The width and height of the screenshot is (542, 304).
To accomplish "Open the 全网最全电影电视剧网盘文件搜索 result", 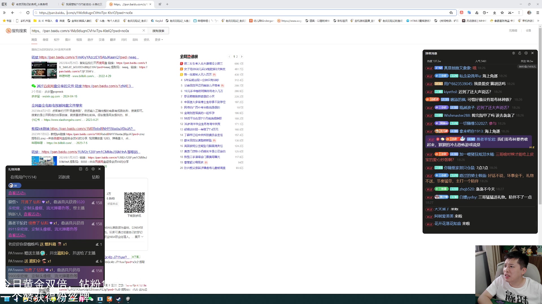I will click(57, 106).
